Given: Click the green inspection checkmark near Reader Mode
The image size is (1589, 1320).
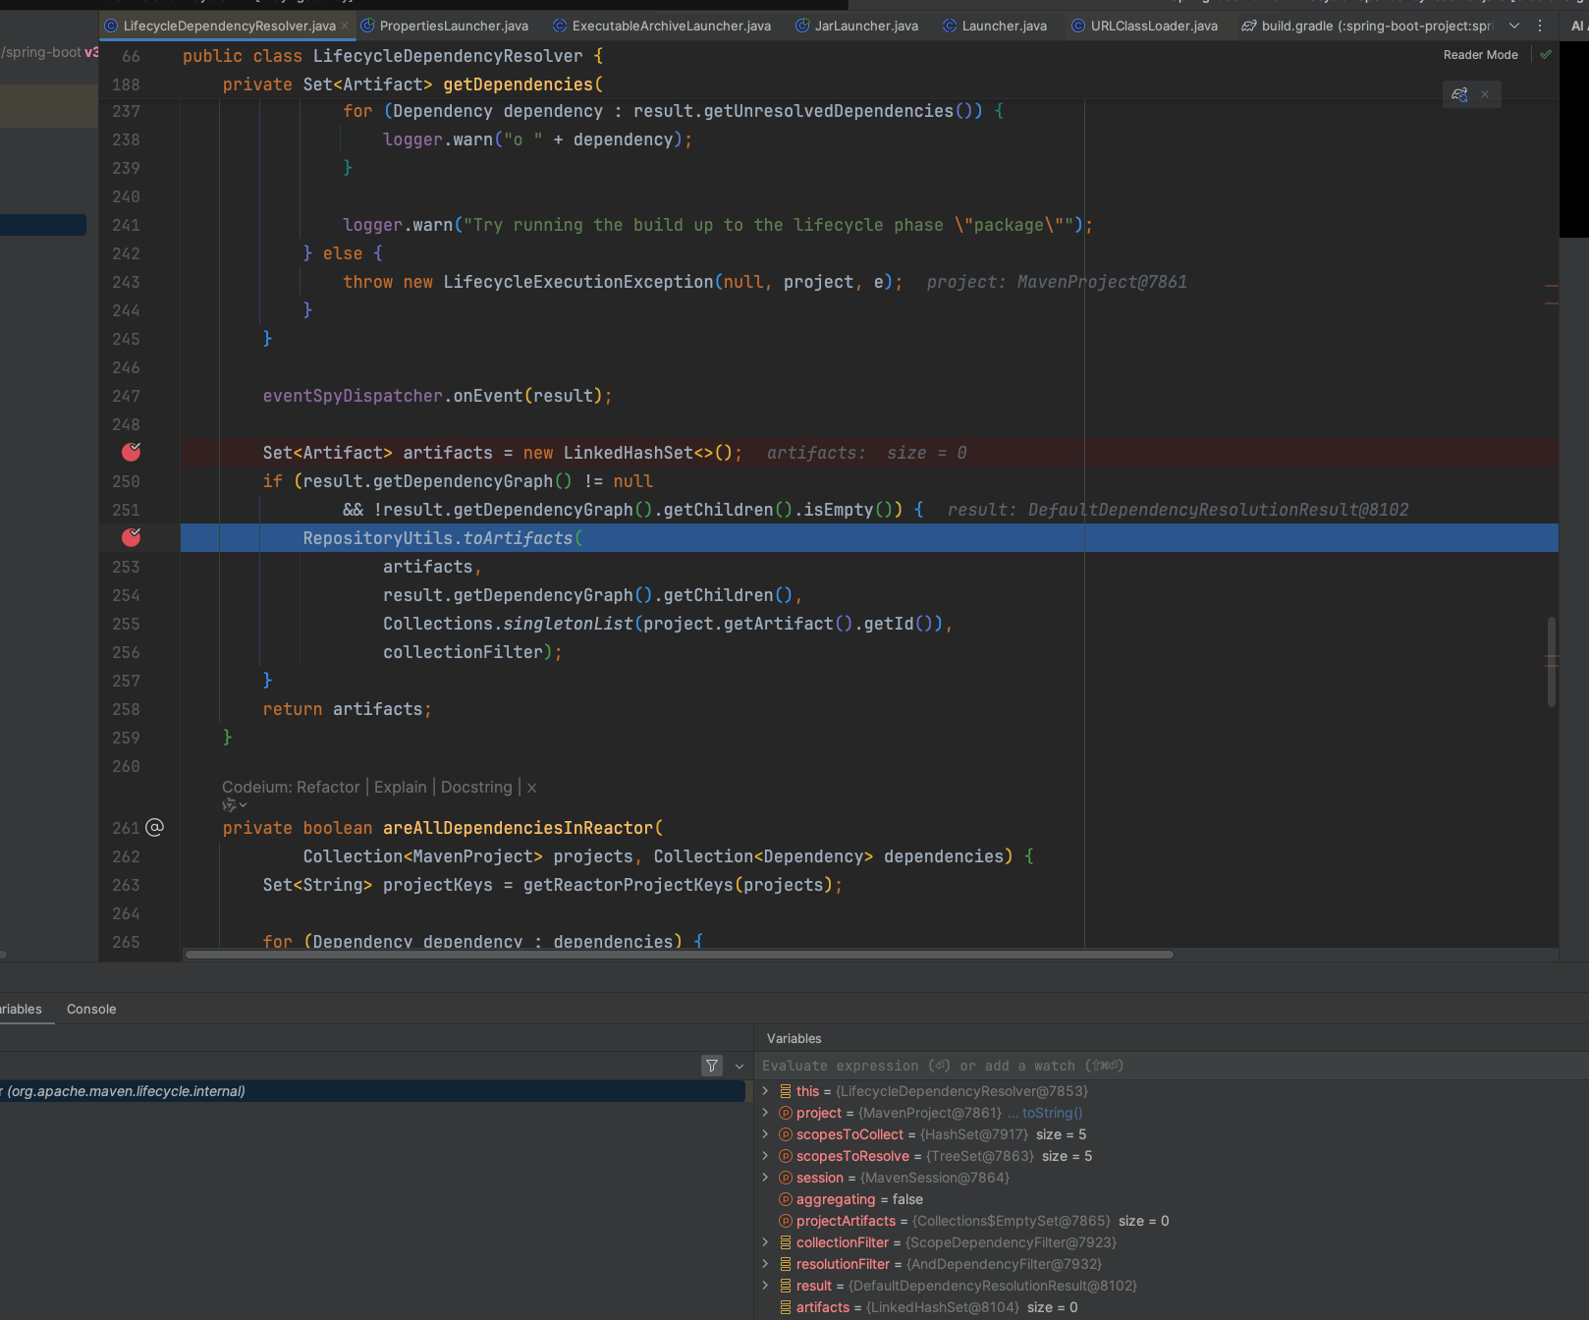Looking at the screenshot, I should tap(1544, 55).
